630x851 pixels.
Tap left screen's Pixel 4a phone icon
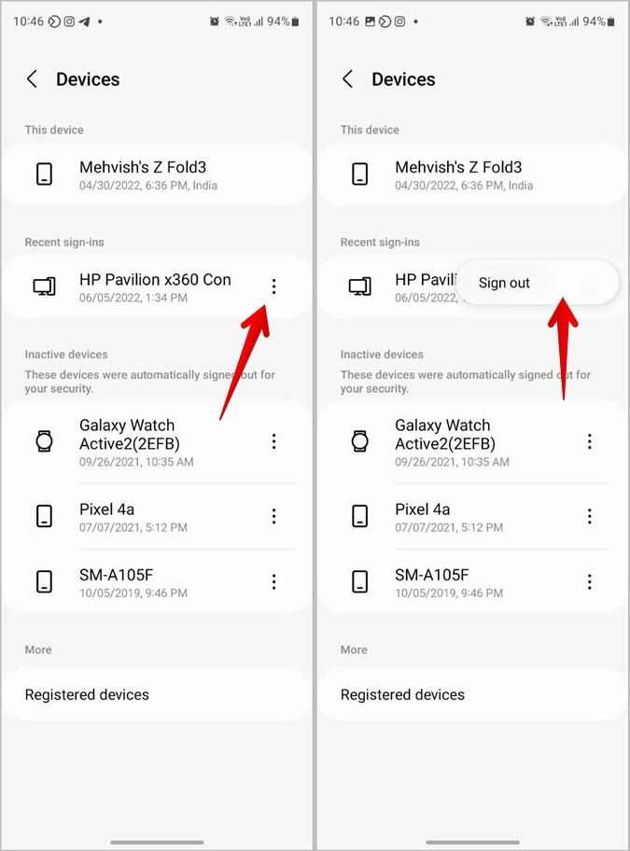pyautogui.click(x=44, y=516)
